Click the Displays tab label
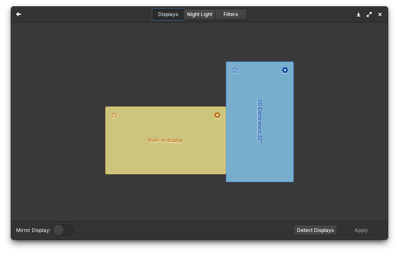The width and height of the screenshot is (399, 256). (x=168, y=14)
